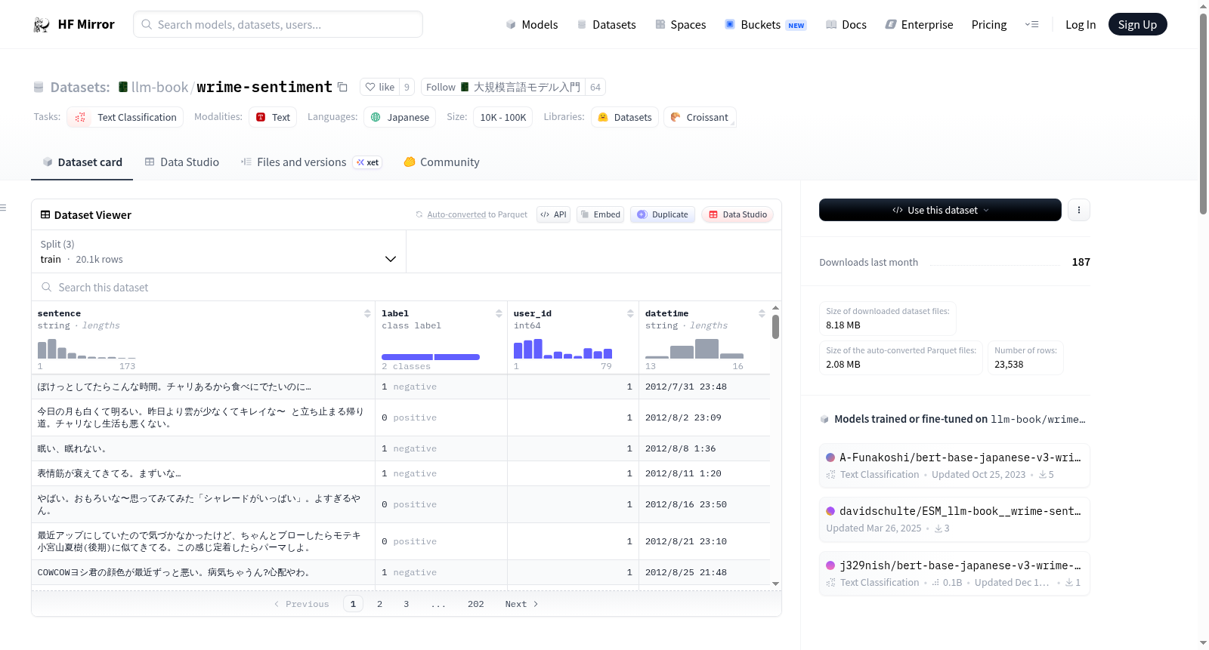Open the A-Funakoshi bert-base-japanese model card
This screenshot has height=650, width=1209.
point(954,466)
